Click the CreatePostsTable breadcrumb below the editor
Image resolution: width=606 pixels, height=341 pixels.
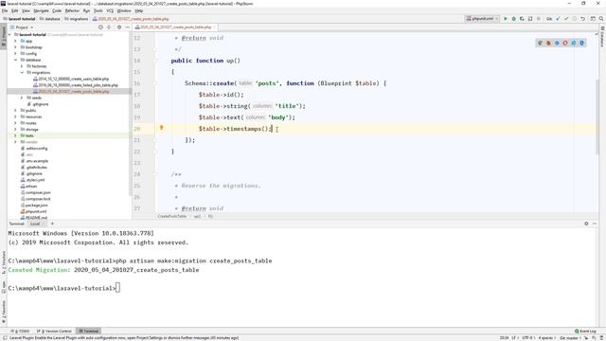[172, 216]
